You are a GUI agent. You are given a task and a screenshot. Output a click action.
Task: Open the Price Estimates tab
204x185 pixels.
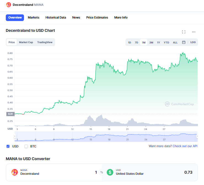click(x=97, y=17)
